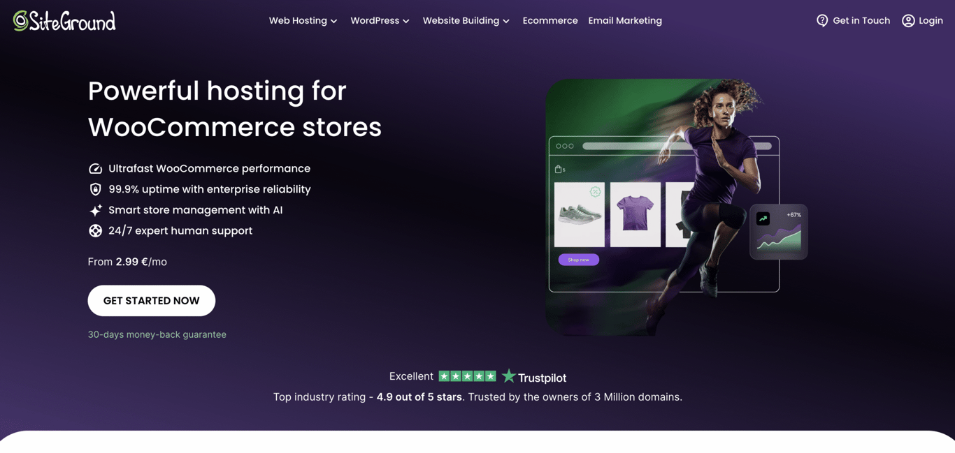Click the GET STARTED NOW button
The height and width of the screenshot is (453, 955).
pyautogui.click(x=151, y=300)
